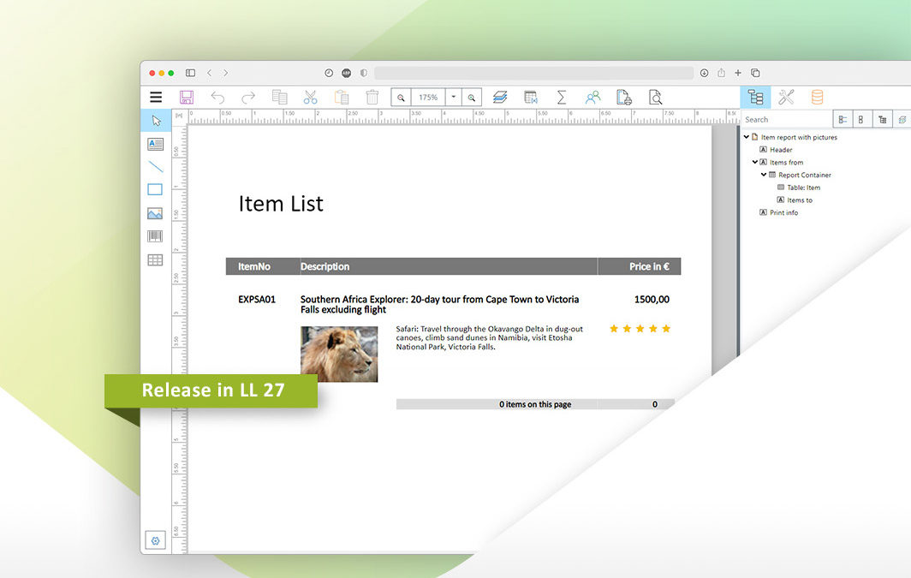Click the cut scissors icon

(310, 98)
